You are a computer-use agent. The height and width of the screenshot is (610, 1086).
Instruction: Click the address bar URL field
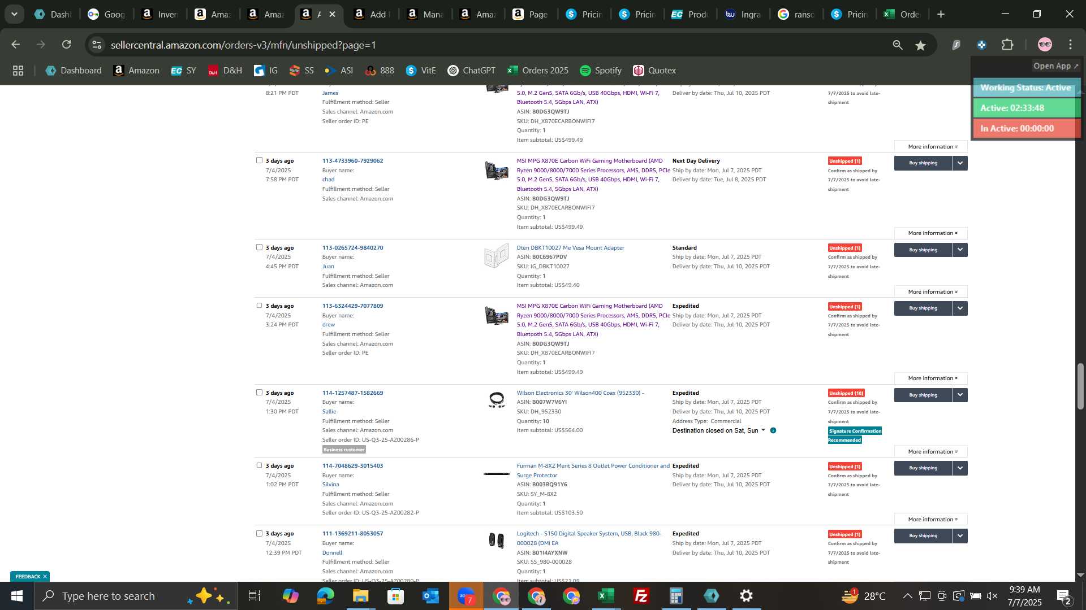click(492, 45)
